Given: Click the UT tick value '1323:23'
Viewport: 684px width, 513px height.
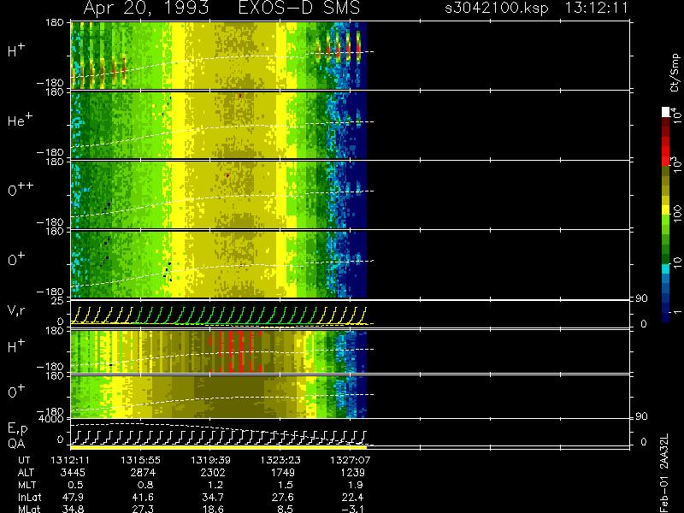Looking at the screenshot, I should click(280, 460).
